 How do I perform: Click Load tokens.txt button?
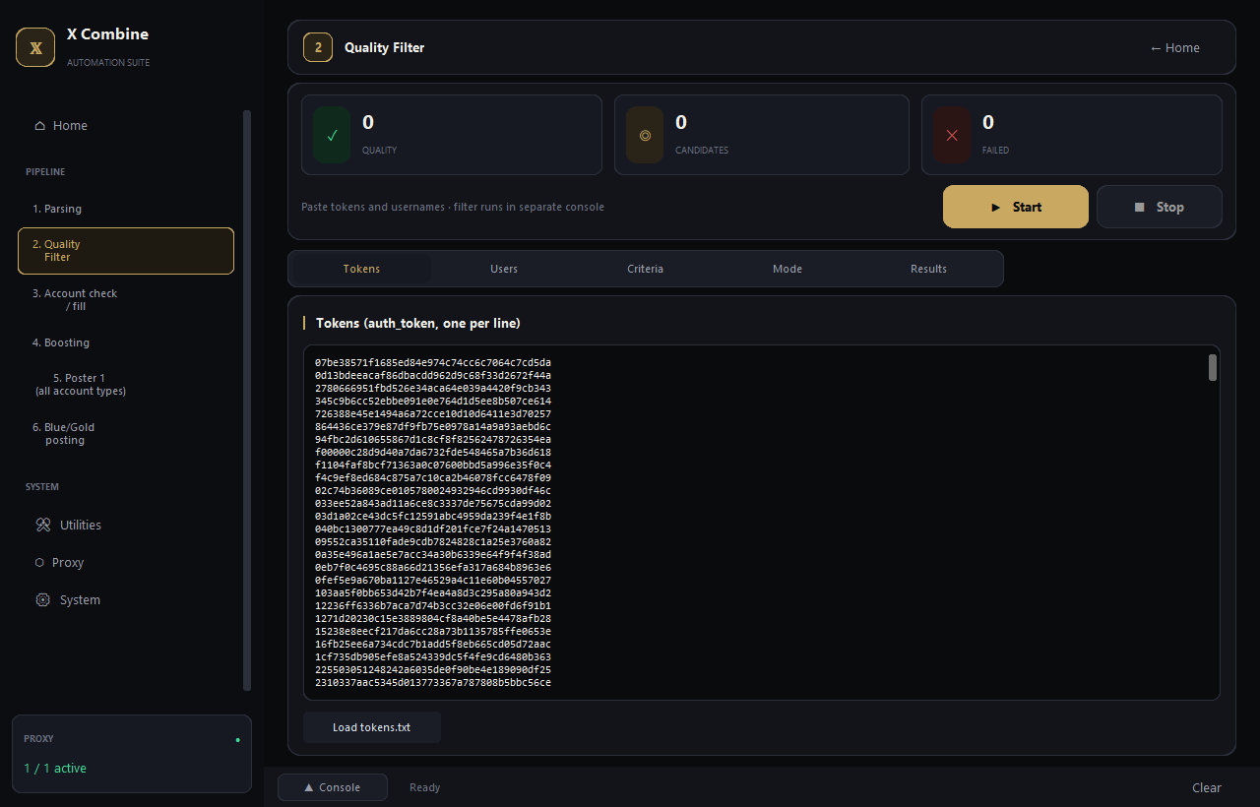tap(372, 727)
